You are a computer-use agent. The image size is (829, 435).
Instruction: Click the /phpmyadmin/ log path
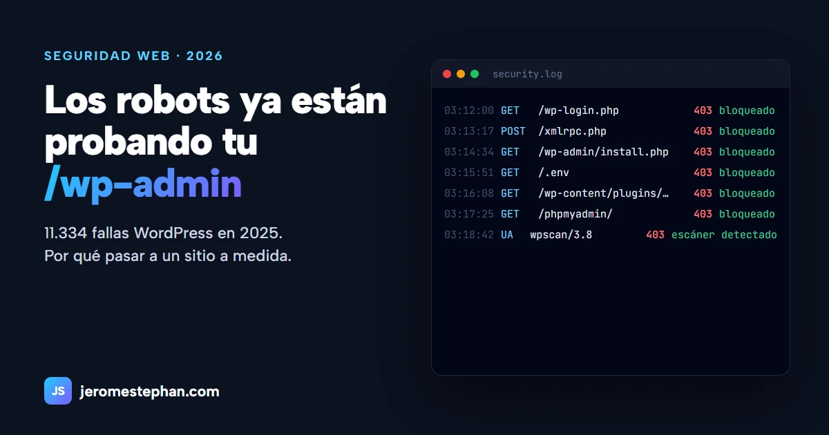[575, 214]
